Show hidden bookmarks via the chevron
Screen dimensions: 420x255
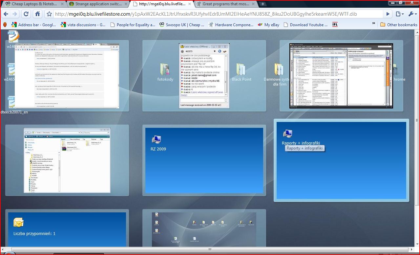pos(373,24)
